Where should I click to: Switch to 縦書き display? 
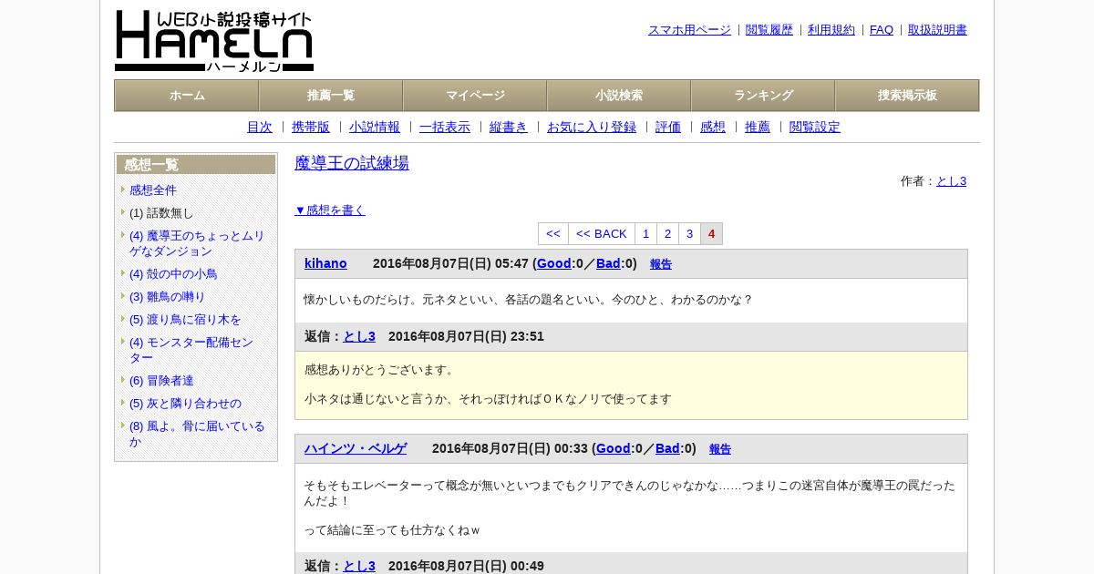pyautogui.click(x=509, y=128)
